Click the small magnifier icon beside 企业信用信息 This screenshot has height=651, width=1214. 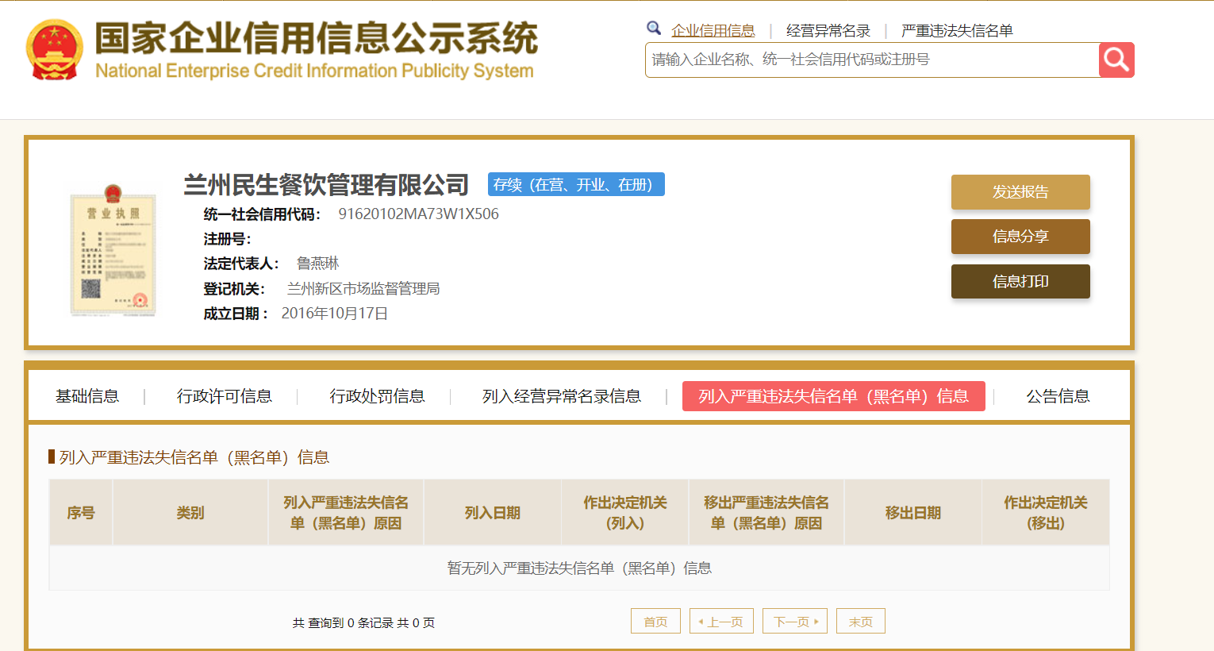pos(654,29)
